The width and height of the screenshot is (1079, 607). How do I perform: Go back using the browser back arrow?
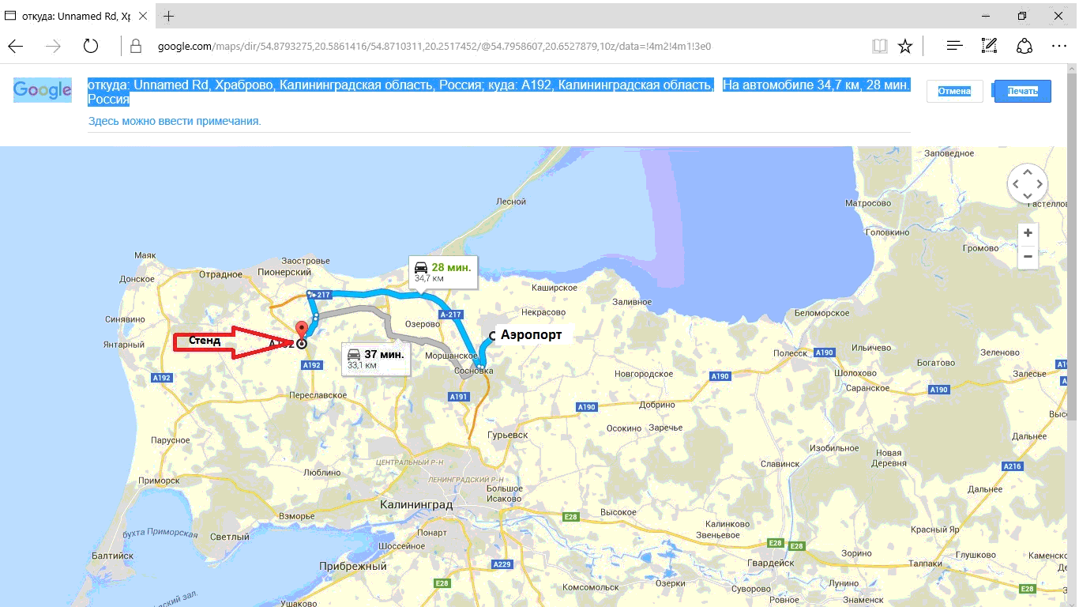click(x=15, y=46)
